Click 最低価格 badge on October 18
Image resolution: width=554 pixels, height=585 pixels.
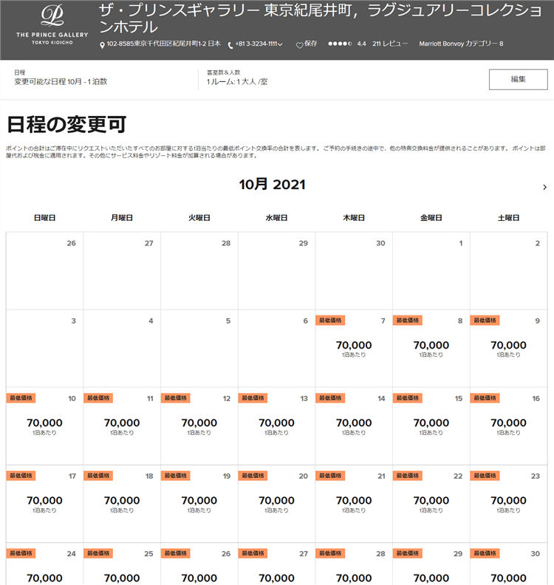tap(98, 476)
